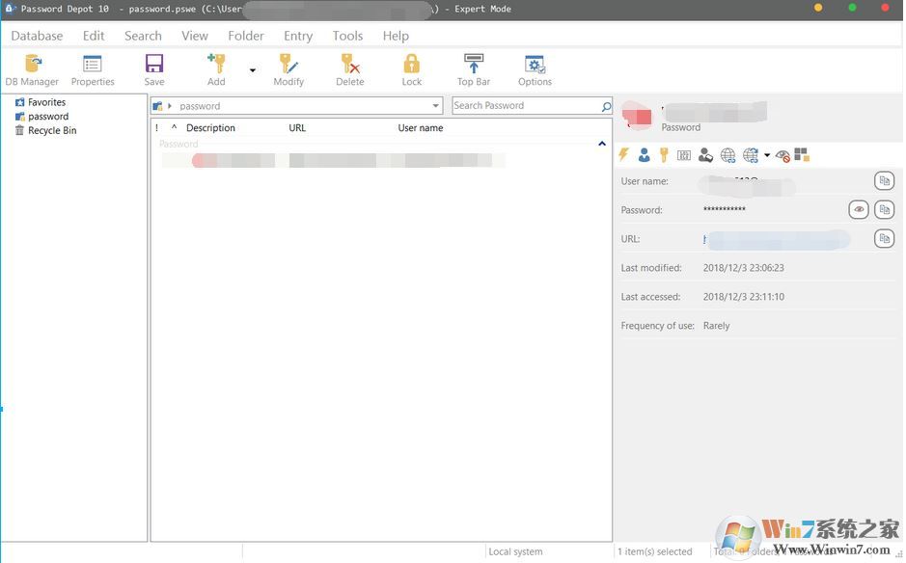This screenshot has height=563, width=906.
Task: Click the Top Bar button
Action: click(473, 67)
